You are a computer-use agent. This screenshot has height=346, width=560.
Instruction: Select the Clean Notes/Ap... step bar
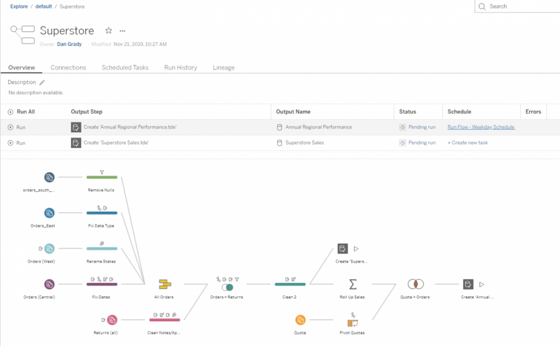(x=165, y=320)
